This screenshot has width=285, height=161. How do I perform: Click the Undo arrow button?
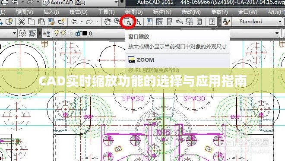pos(74,22)
